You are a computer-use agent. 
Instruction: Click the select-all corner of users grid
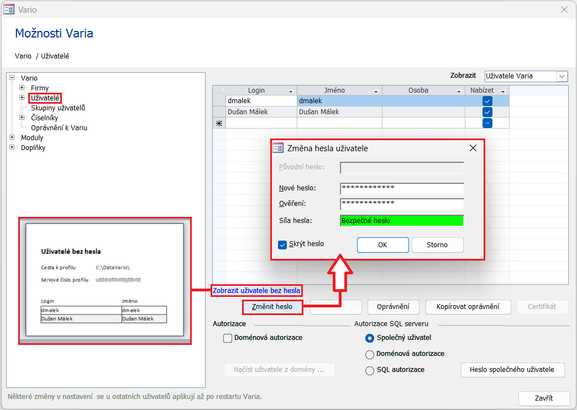pyautogui.click(x=219, y=90)
